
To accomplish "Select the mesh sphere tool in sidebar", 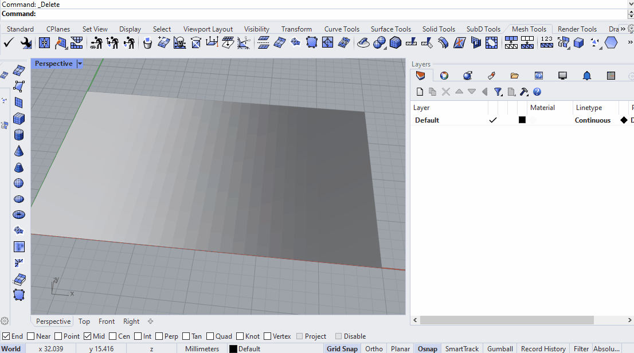I will (18, 183).
